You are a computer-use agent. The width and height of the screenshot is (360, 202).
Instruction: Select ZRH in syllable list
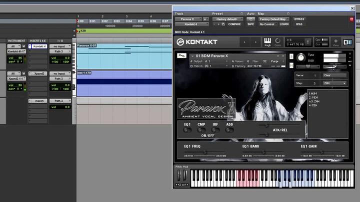(x=314, y=101)
